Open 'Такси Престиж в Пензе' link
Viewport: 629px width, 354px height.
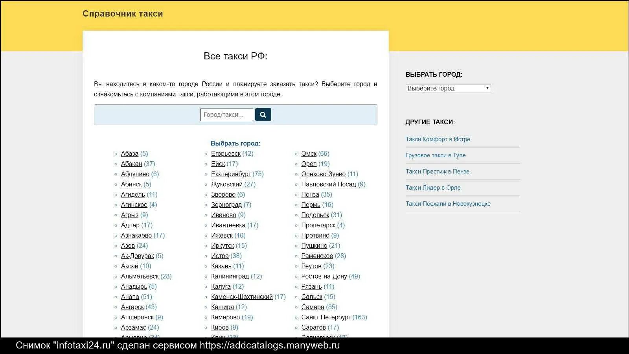coord(438,171)
